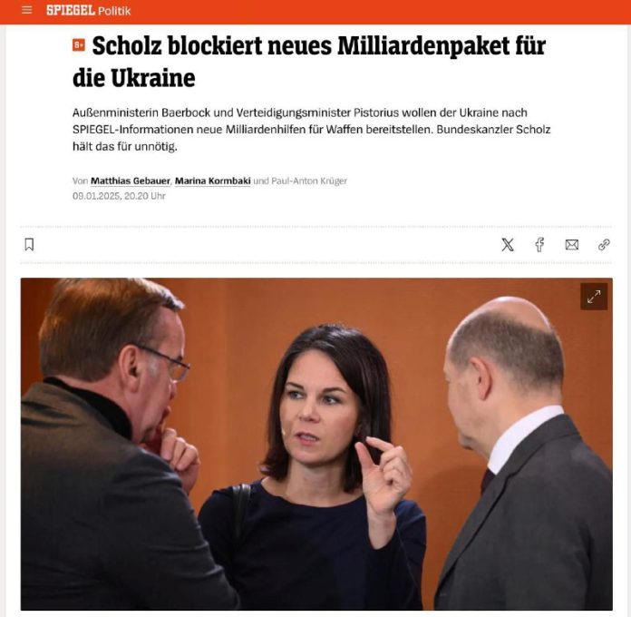631x617 pixels.
Task: Click the orange SPIEGEL header bar
Action: pyautogui.click(x=315, y=12)
